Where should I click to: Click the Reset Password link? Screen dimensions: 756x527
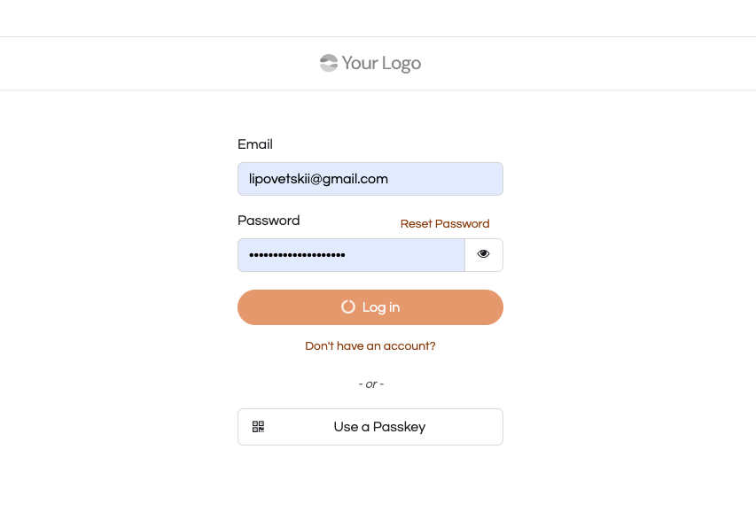445,224
